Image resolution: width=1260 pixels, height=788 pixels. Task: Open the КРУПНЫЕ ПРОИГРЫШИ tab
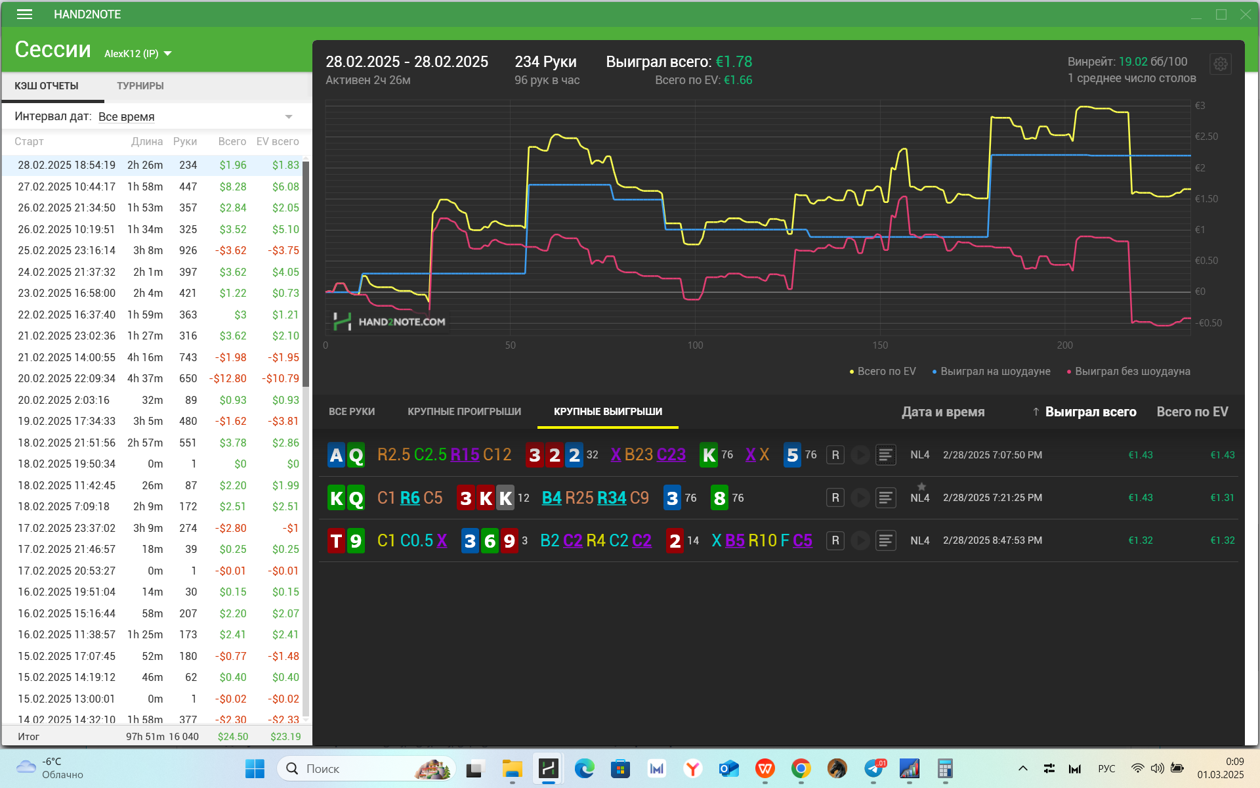[x=464, y=412]
